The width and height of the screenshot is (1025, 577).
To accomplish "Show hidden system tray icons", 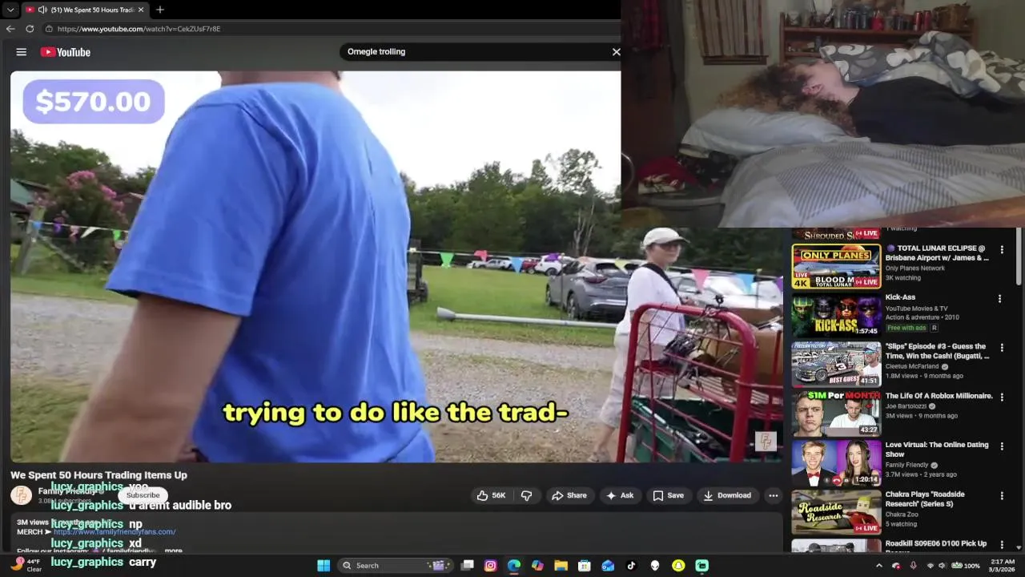I will 878,566.
